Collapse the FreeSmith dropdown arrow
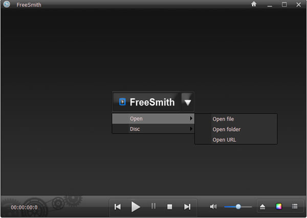The image size is (307, 218). [188, 102]
